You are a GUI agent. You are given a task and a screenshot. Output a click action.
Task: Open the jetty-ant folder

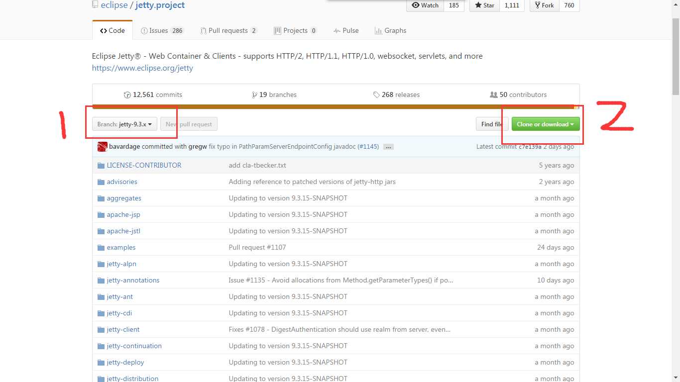pos(120,296)
